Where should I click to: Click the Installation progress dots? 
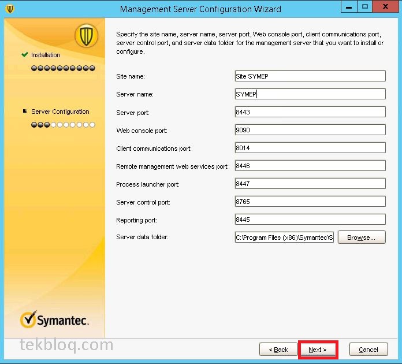pos(63,68)
